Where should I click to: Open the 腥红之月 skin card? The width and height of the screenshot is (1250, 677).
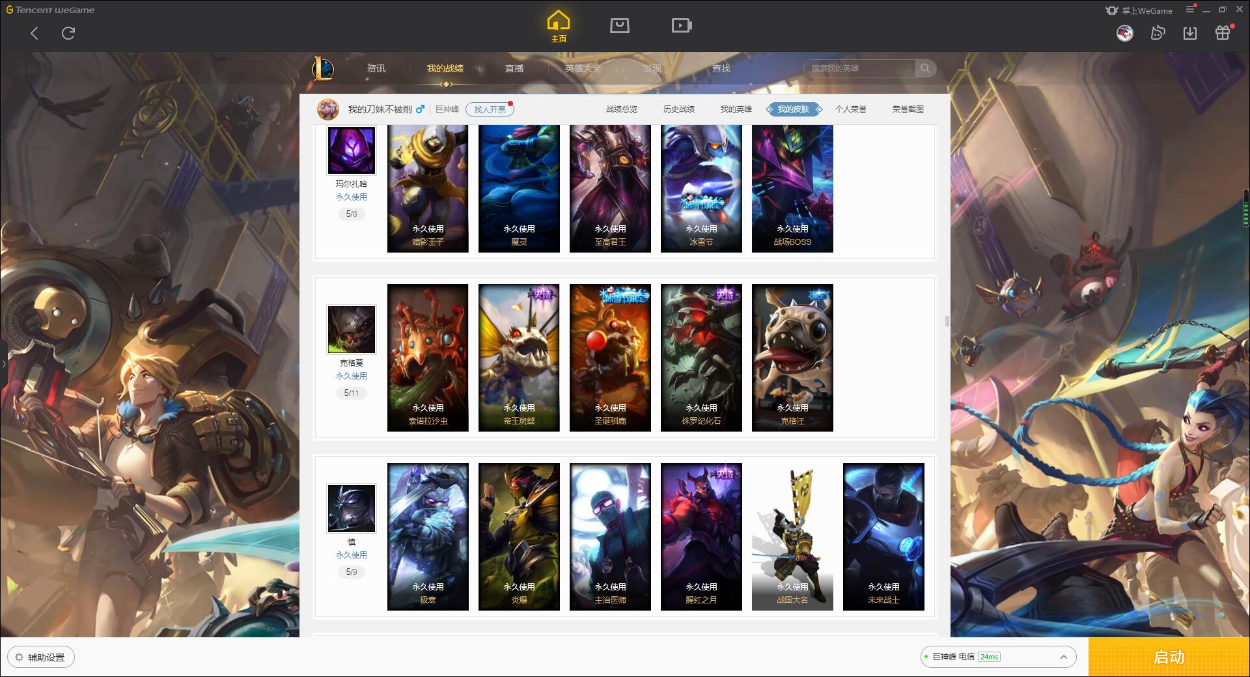(701, 536)
